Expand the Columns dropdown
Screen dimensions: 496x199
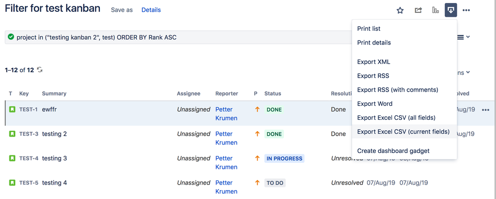[463, 73]
